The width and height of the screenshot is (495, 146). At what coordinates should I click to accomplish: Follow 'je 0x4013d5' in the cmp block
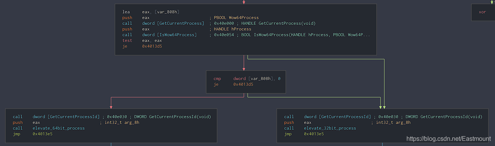(233, 84)
